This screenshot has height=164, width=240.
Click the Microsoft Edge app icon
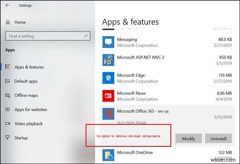108,78
